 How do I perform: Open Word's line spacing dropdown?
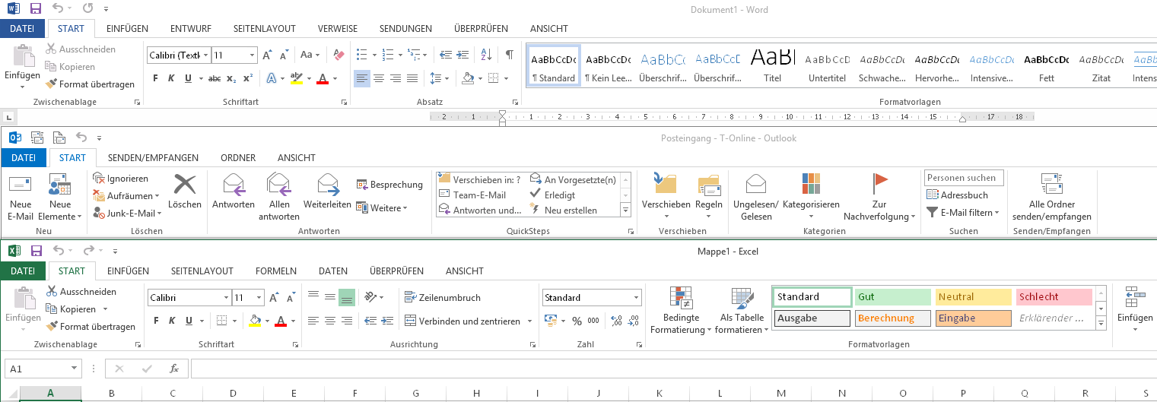pyautogui.click(x=447, y=78)
